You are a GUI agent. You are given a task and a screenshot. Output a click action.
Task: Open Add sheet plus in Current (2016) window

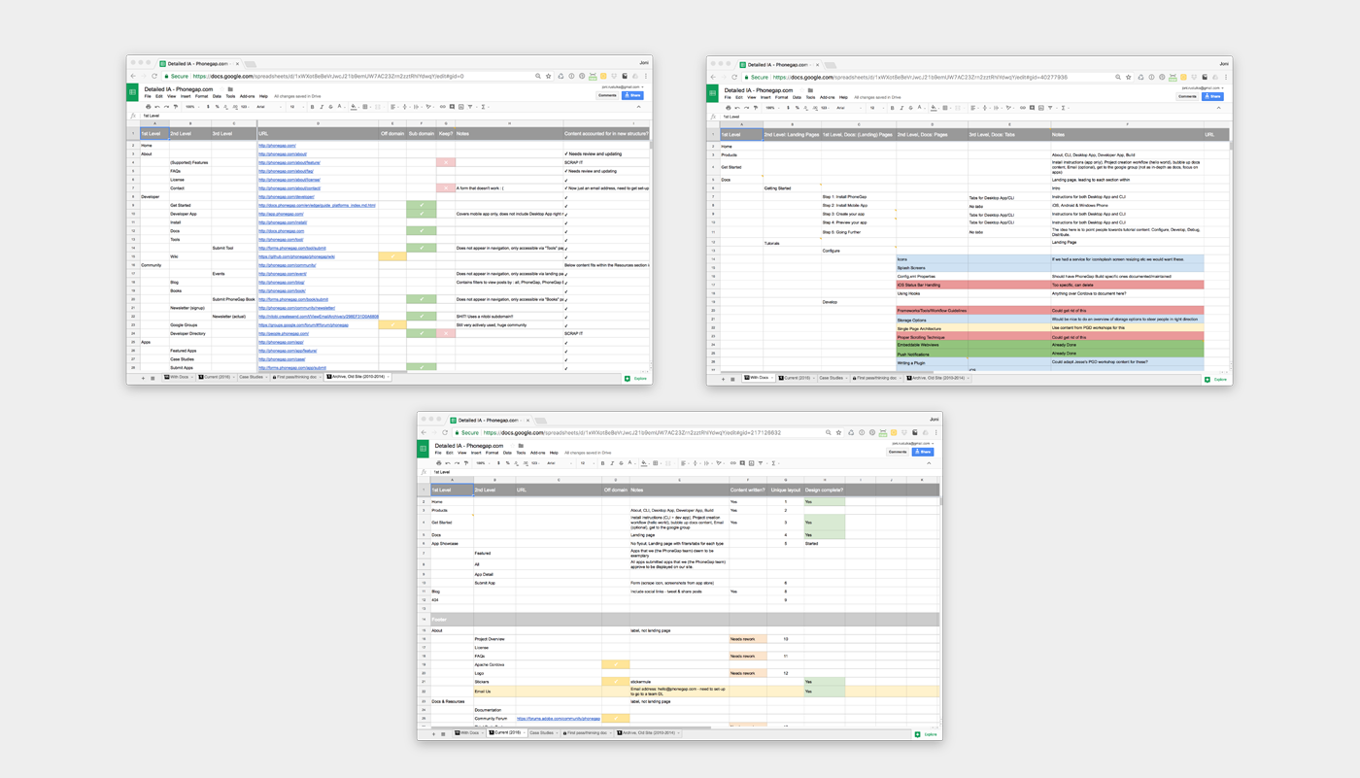[x=433, y=733]
